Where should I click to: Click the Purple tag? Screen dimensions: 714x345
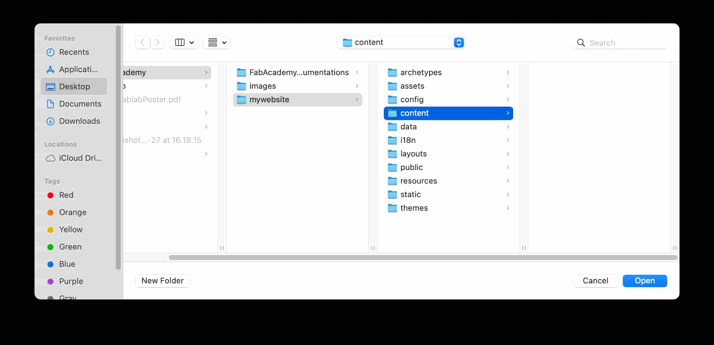pyautogui.click(x=71, y=281)
